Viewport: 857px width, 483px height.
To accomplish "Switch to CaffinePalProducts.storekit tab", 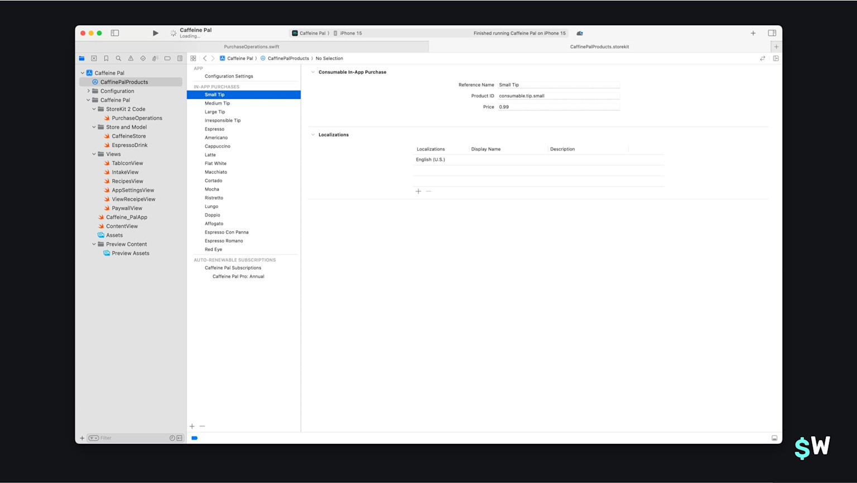I will [x=599, y=47].
